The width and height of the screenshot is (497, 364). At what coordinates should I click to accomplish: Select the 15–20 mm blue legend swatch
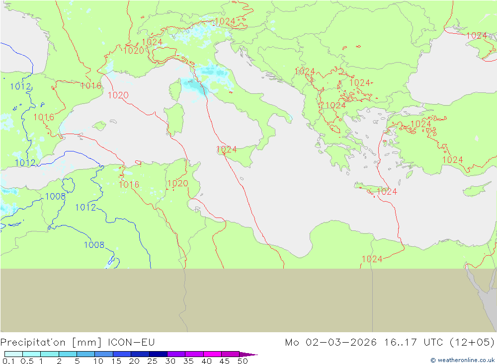pyautogui.click(x=122, y=354)
